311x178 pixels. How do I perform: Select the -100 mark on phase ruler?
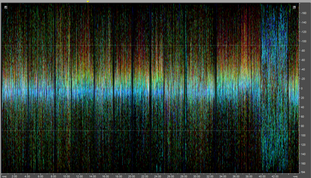point(303,41)
